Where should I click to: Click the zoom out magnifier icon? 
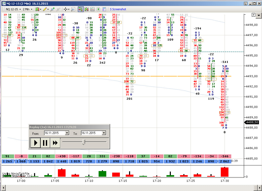click(58, 9)
